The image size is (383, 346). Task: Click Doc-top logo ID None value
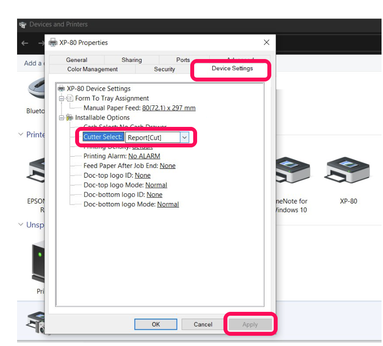click(x=142, y=176)
